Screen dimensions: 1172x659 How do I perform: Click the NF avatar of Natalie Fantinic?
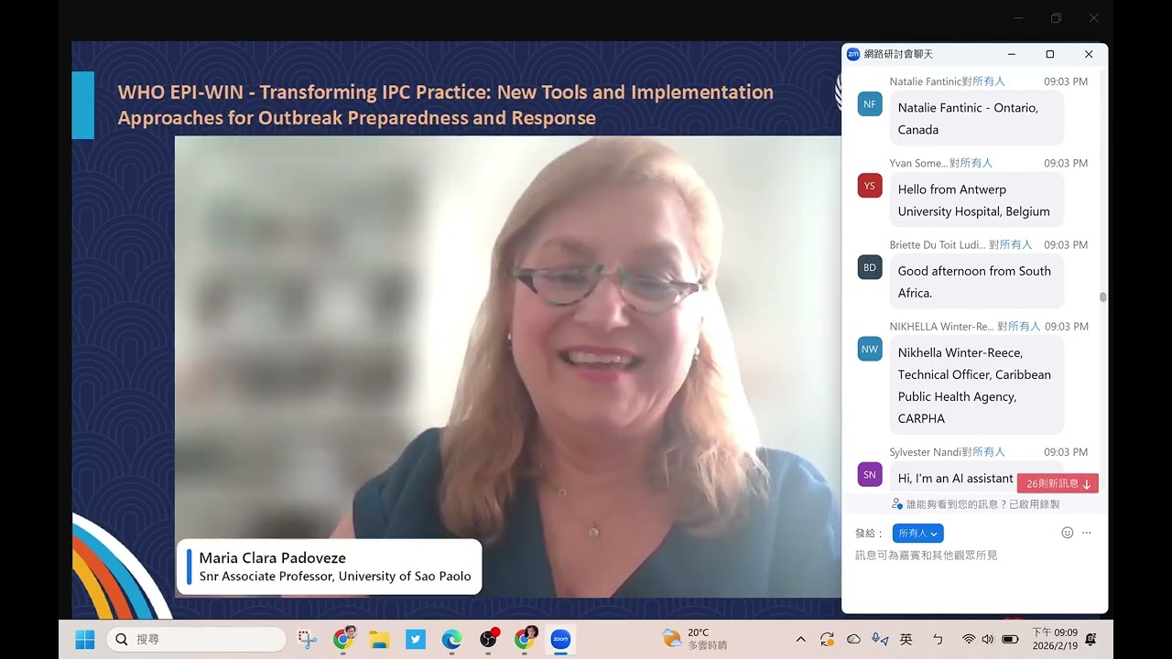(x=870, y=104)
